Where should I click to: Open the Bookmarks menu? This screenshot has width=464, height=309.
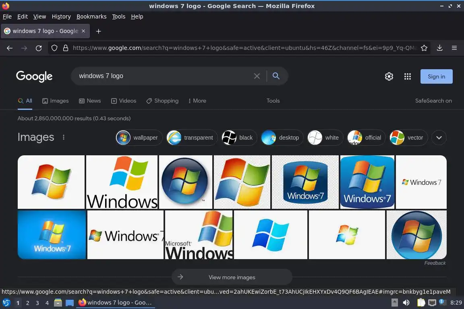tap(91, 16)
